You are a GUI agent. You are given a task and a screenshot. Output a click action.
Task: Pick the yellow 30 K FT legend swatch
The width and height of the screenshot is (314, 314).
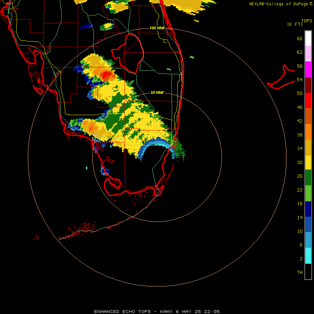point(308,162)
